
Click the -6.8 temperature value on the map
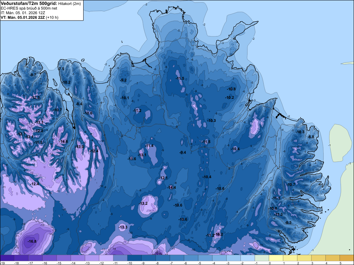311,137
